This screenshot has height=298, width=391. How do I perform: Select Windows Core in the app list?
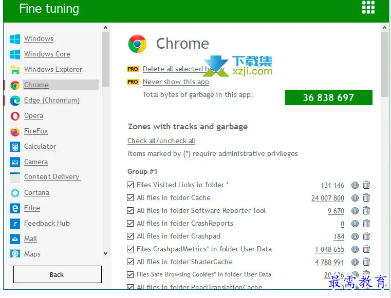click(x=47, y=54)
